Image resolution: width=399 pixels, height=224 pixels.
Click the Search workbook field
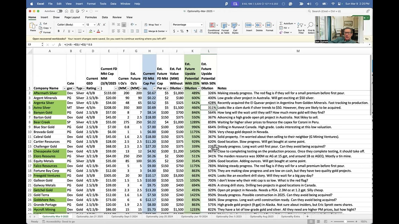[336, 11]
